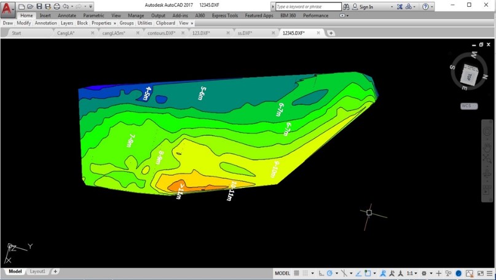Expand the Modify panel button
The width and height of the screenshot is (496, 280).
click(x=24, y=23)
